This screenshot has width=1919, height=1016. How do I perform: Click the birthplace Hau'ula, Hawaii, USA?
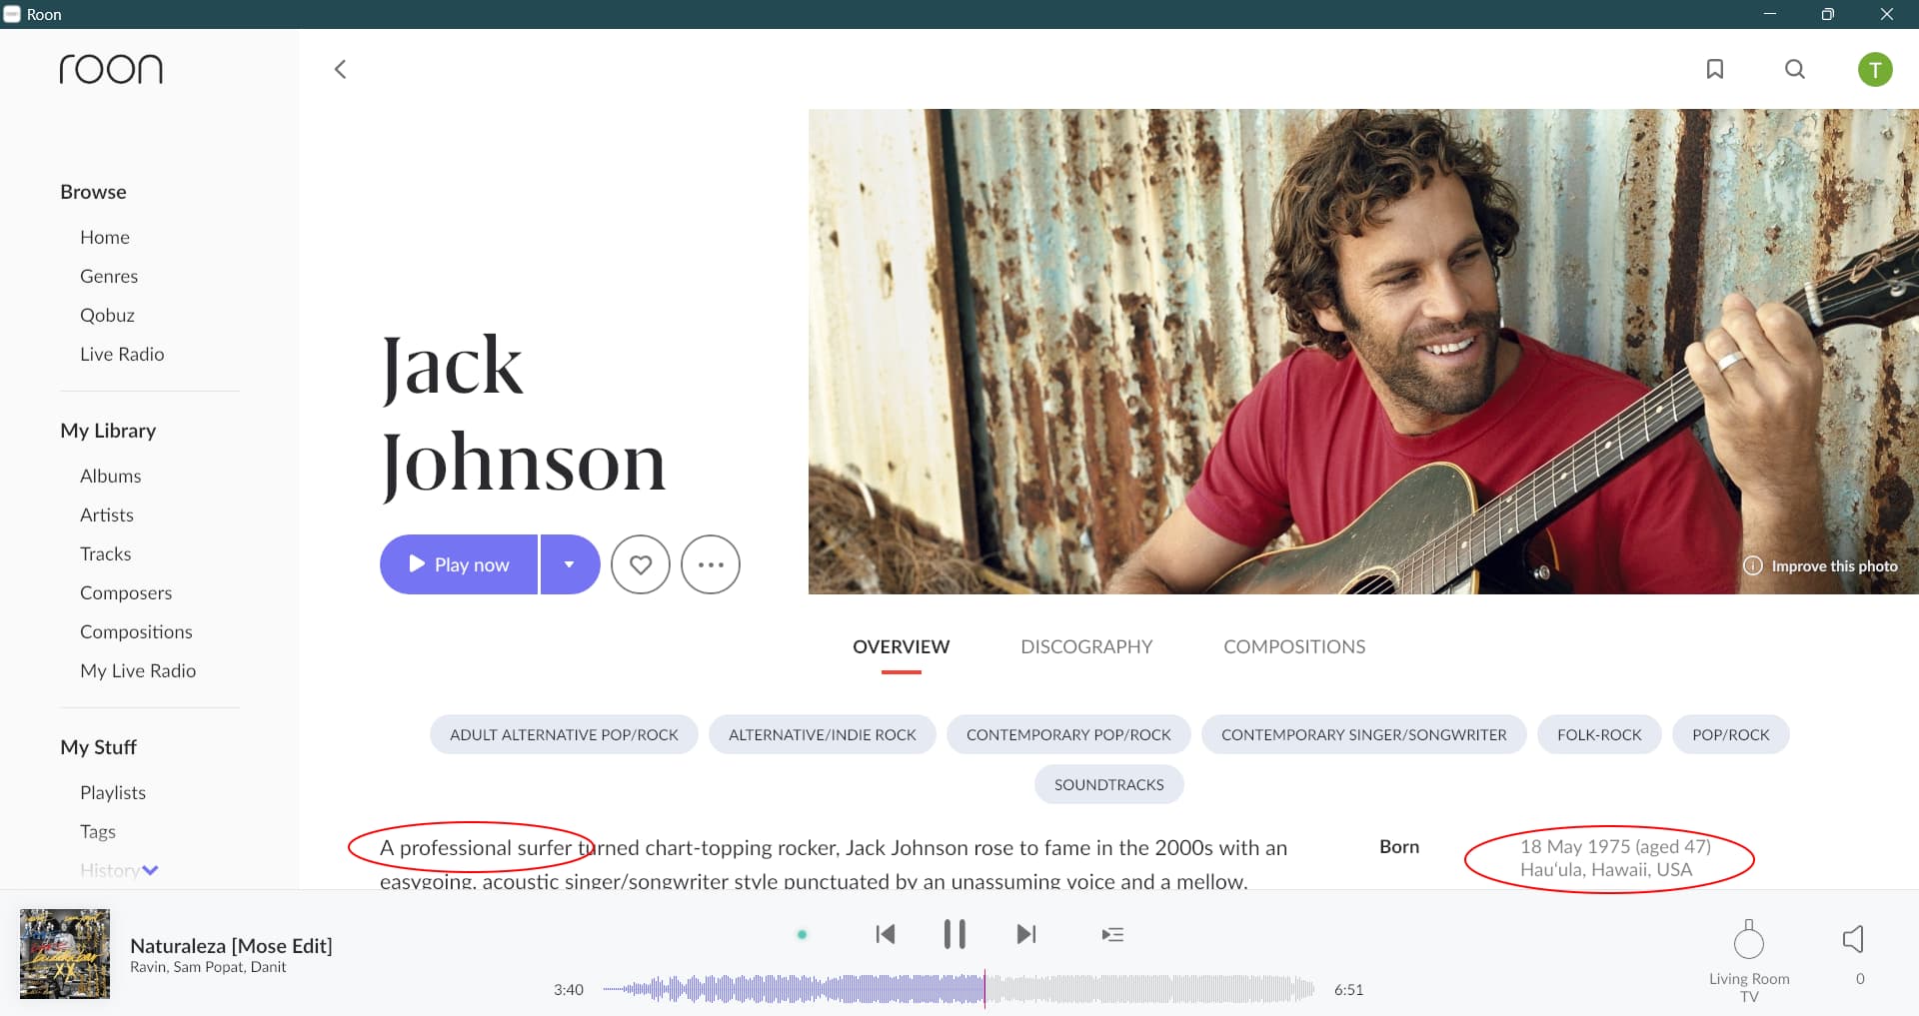coord(1606,869)
